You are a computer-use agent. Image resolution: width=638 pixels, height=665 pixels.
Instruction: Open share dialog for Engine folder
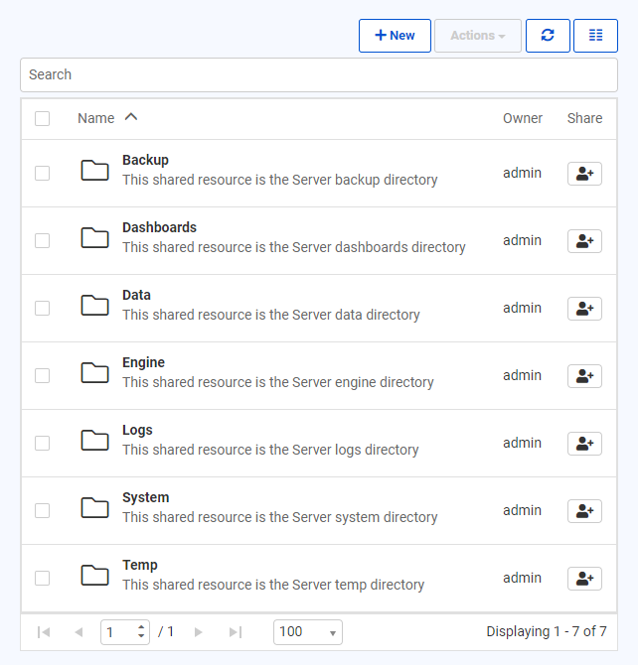(x=584, y=376)
